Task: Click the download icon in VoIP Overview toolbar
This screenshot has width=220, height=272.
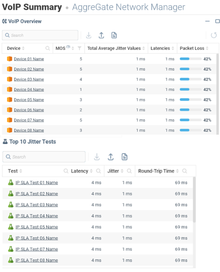Action: (x=89, y=35)
